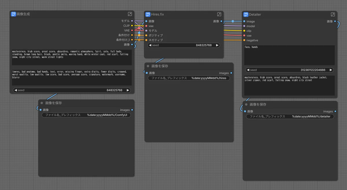Click the 画像 output port on 画像生成
This screenshot has height=190, width=347.
(x=132, y=44)
